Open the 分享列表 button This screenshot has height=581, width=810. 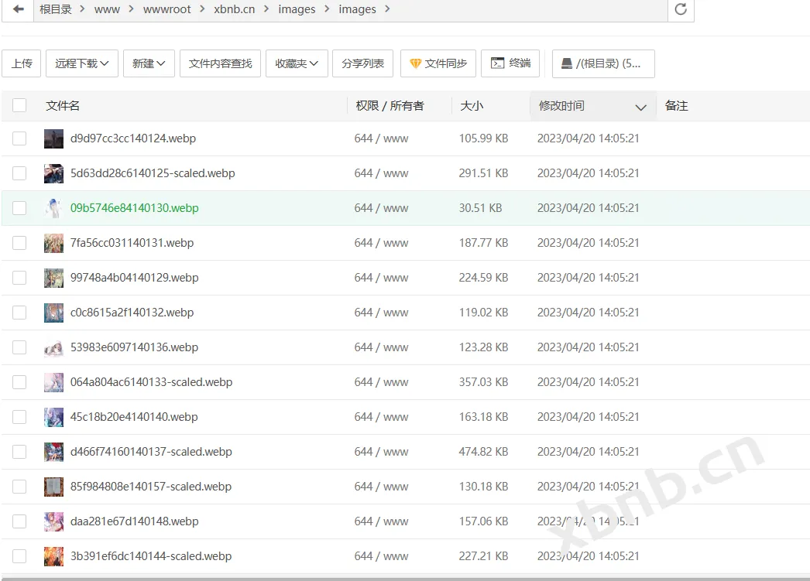(362, 63)
